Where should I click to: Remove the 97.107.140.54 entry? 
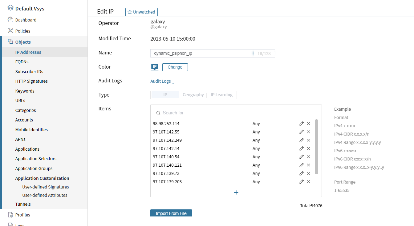click(x=308, y=157)
